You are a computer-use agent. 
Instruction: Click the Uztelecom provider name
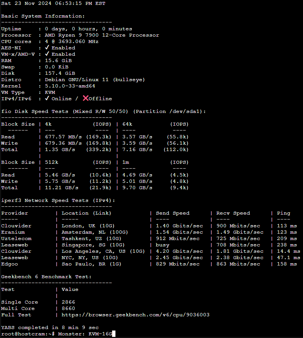16,239
